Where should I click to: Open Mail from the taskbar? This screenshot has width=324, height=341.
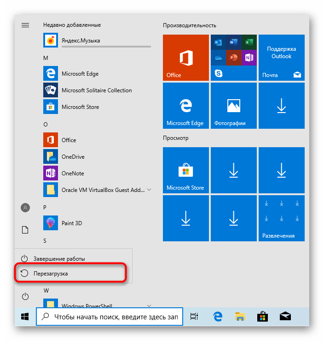click(285, 316)
